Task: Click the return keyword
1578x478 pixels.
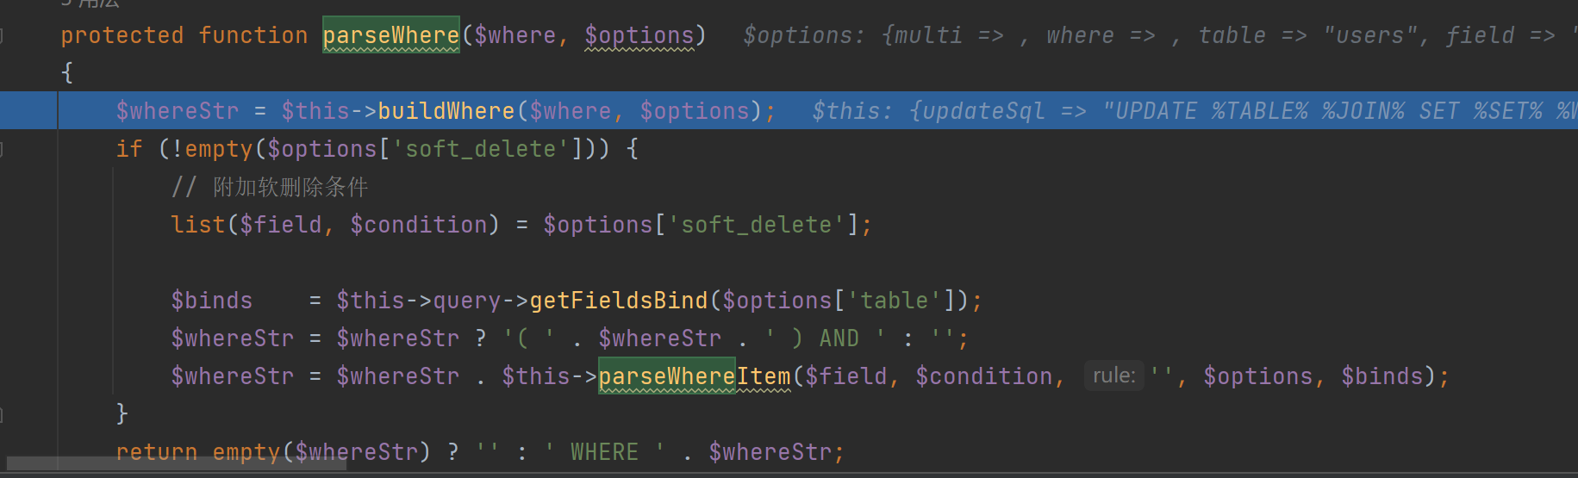Action: pos(156,452)
